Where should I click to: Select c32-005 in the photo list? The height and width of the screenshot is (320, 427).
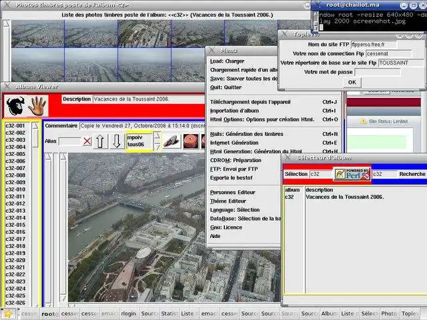[x=15, y=154]
